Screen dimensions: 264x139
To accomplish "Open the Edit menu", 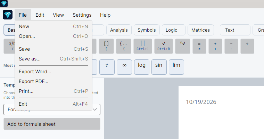I will click(x=40, y=15).
